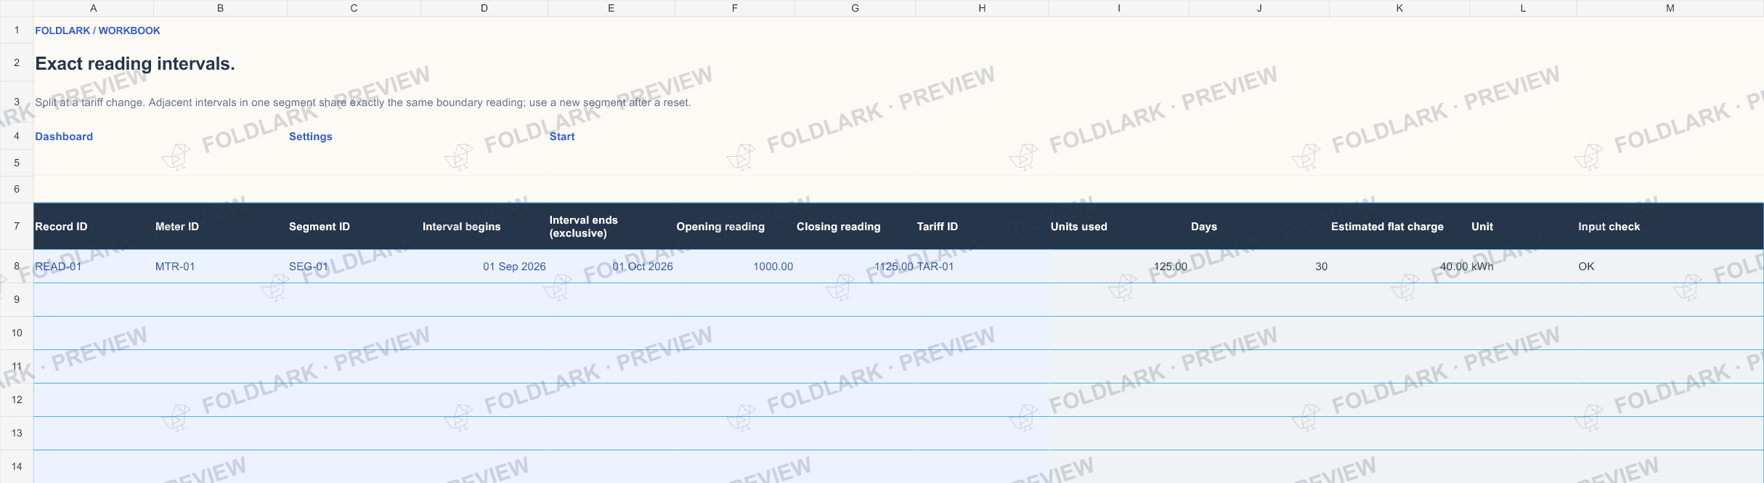Click the Tariff ID header cell
1764x483 pixels.
click(983, 227)
